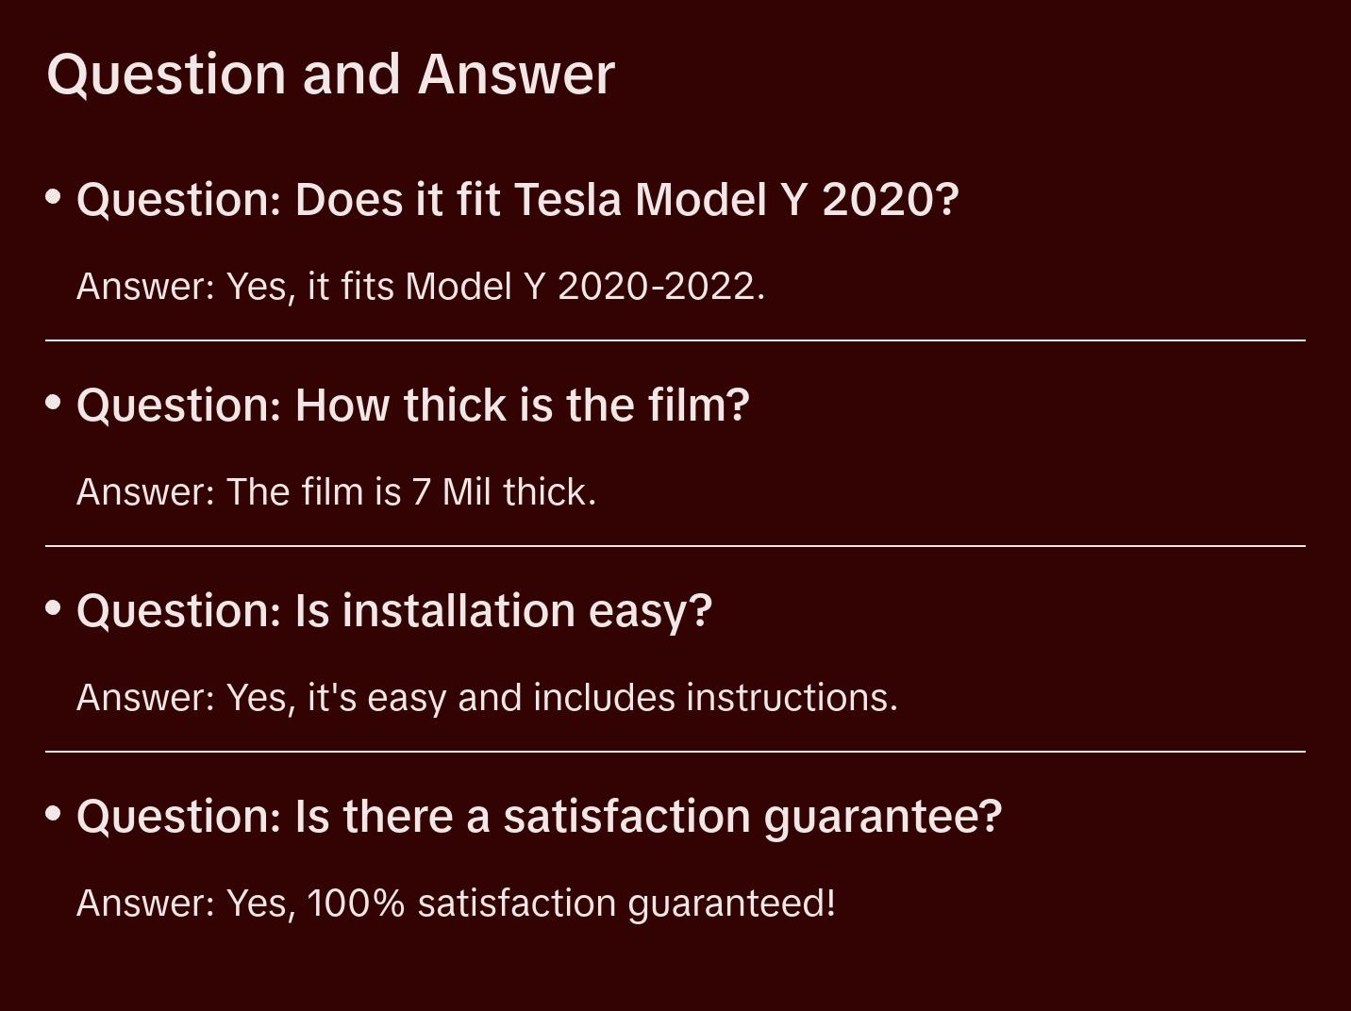Screen dimensions: 1351x1011
Task: Click the word 'guarantee?' in the last question
Action: pos(882,817)
